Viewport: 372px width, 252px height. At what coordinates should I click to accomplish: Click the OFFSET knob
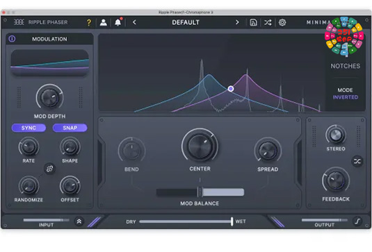click(70, 185)
